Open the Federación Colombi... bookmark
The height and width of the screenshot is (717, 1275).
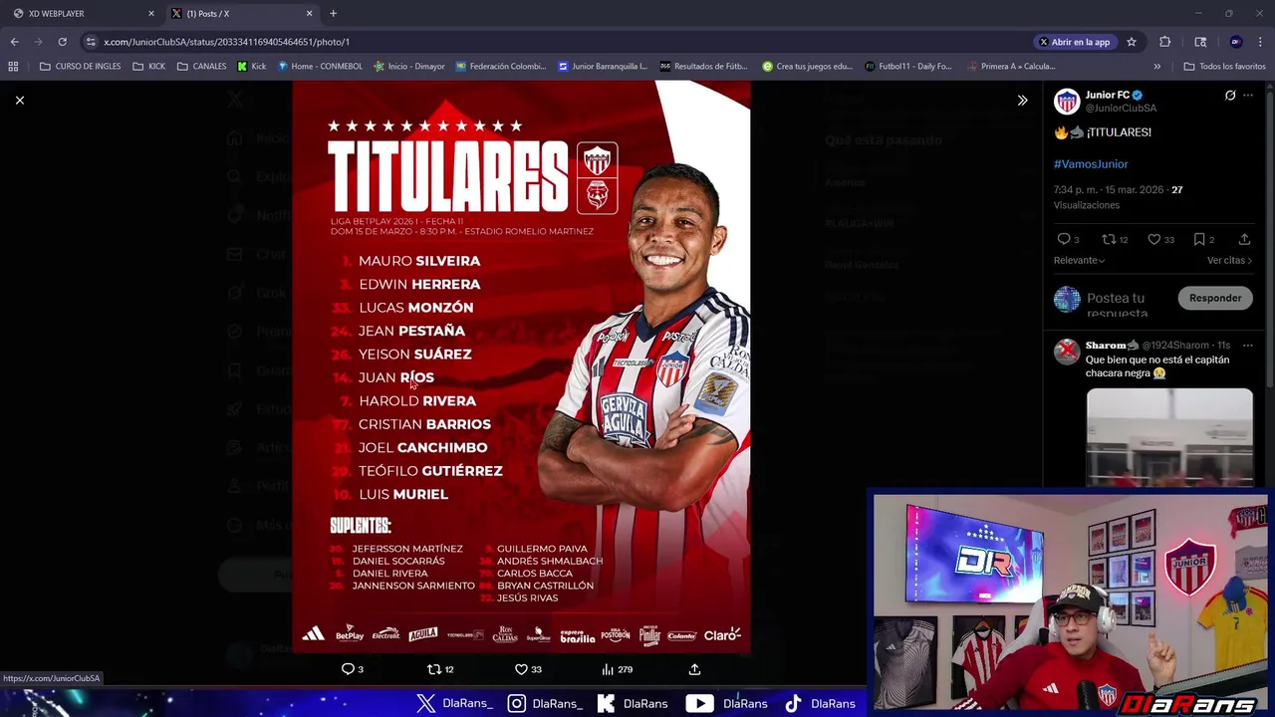point(501,67)
